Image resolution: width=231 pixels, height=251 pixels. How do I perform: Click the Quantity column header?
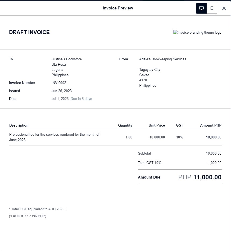(125, 125)
